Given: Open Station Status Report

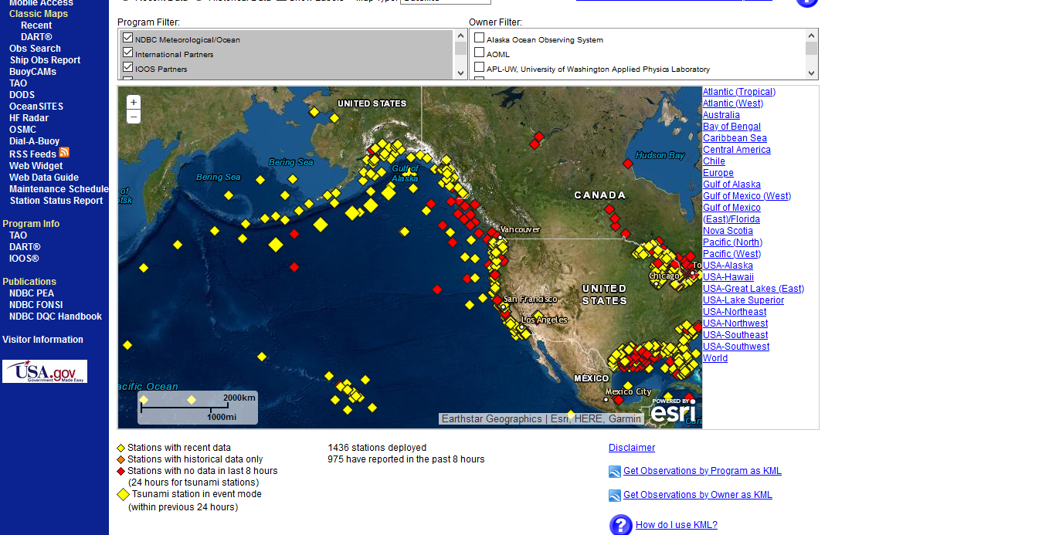Looking at the screenshot, I should [x=56, y=201].
